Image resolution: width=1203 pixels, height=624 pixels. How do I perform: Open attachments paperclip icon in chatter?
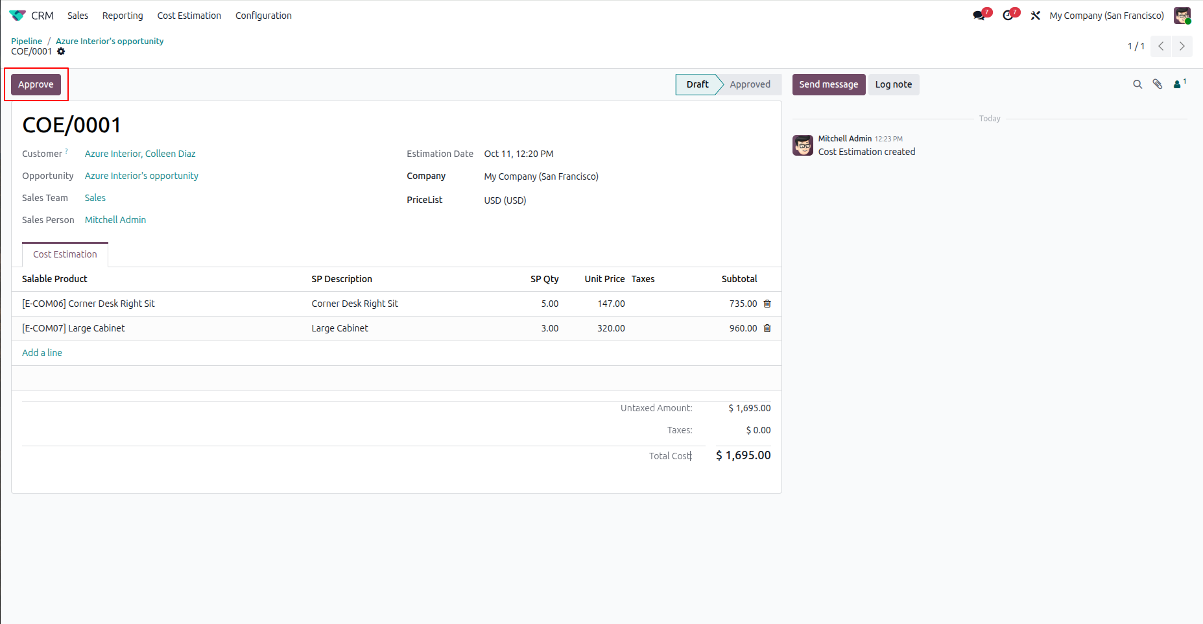click(1158, 84)
